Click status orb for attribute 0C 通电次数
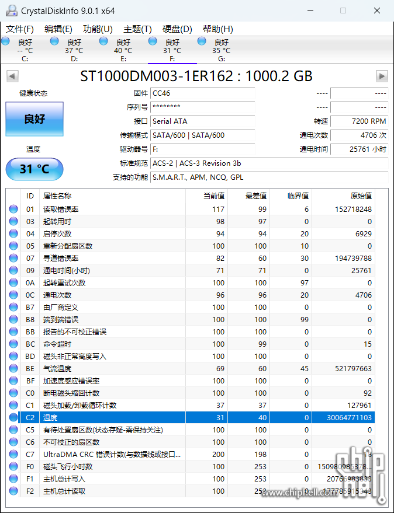394x513 pixels. (13, 295)
